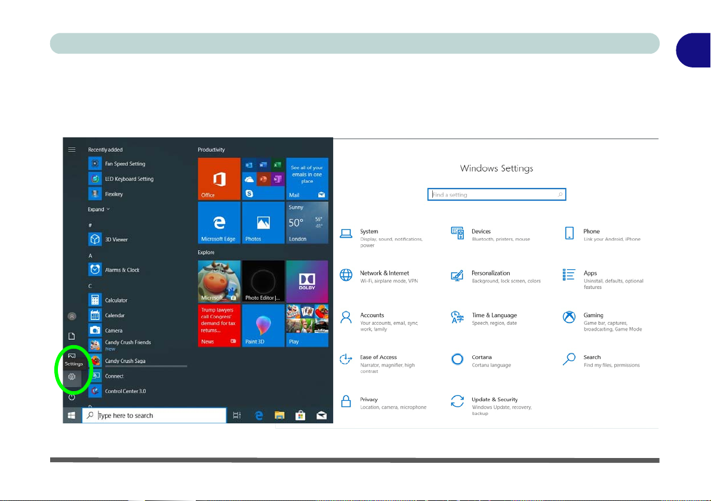
Task: Open Personalization settings
Action: 496,276
